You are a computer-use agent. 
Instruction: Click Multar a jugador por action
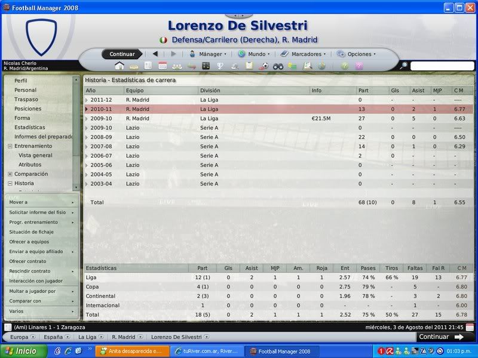[41, 291]
